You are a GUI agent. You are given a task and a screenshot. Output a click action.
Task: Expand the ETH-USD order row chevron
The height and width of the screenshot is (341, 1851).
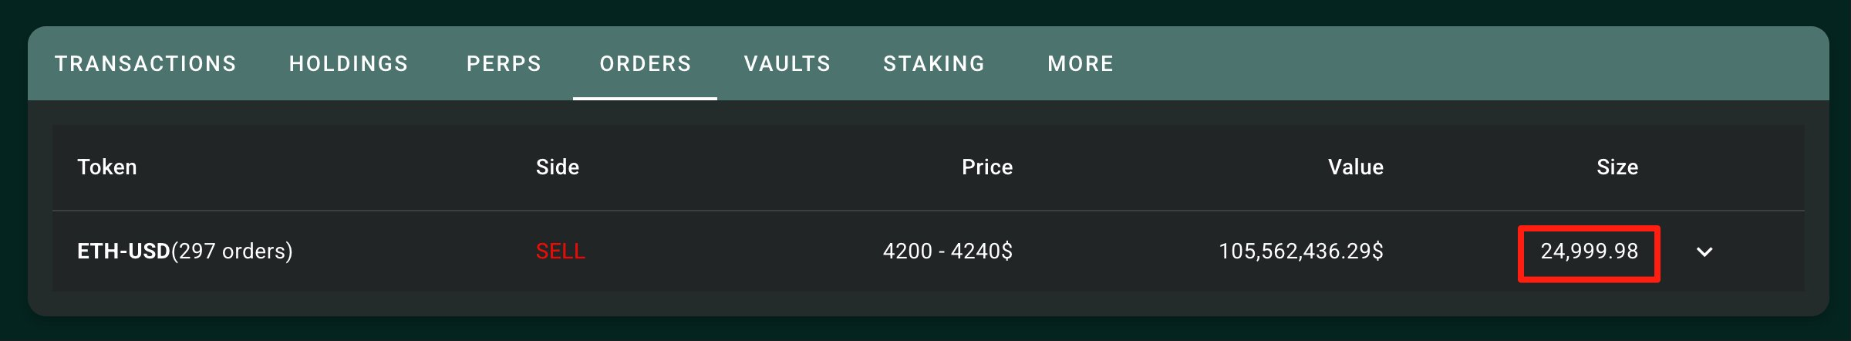pyautogui.click(x=1704, y=252)
